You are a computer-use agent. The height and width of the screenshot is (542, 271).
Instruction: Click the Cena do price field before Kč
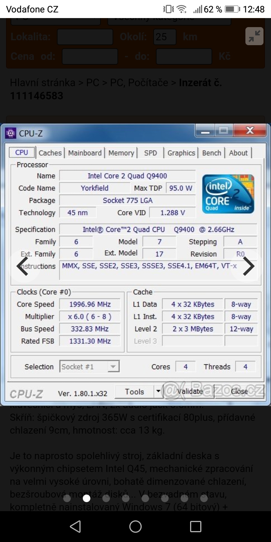(x=184, y=56)
